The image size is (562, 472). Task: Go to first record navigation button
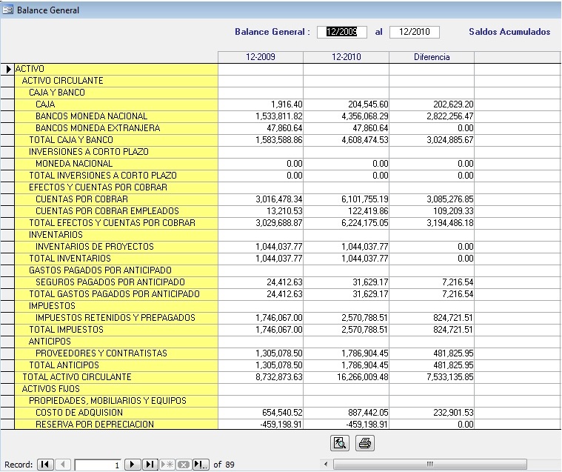pyautogui.click(x=45, y=465)
